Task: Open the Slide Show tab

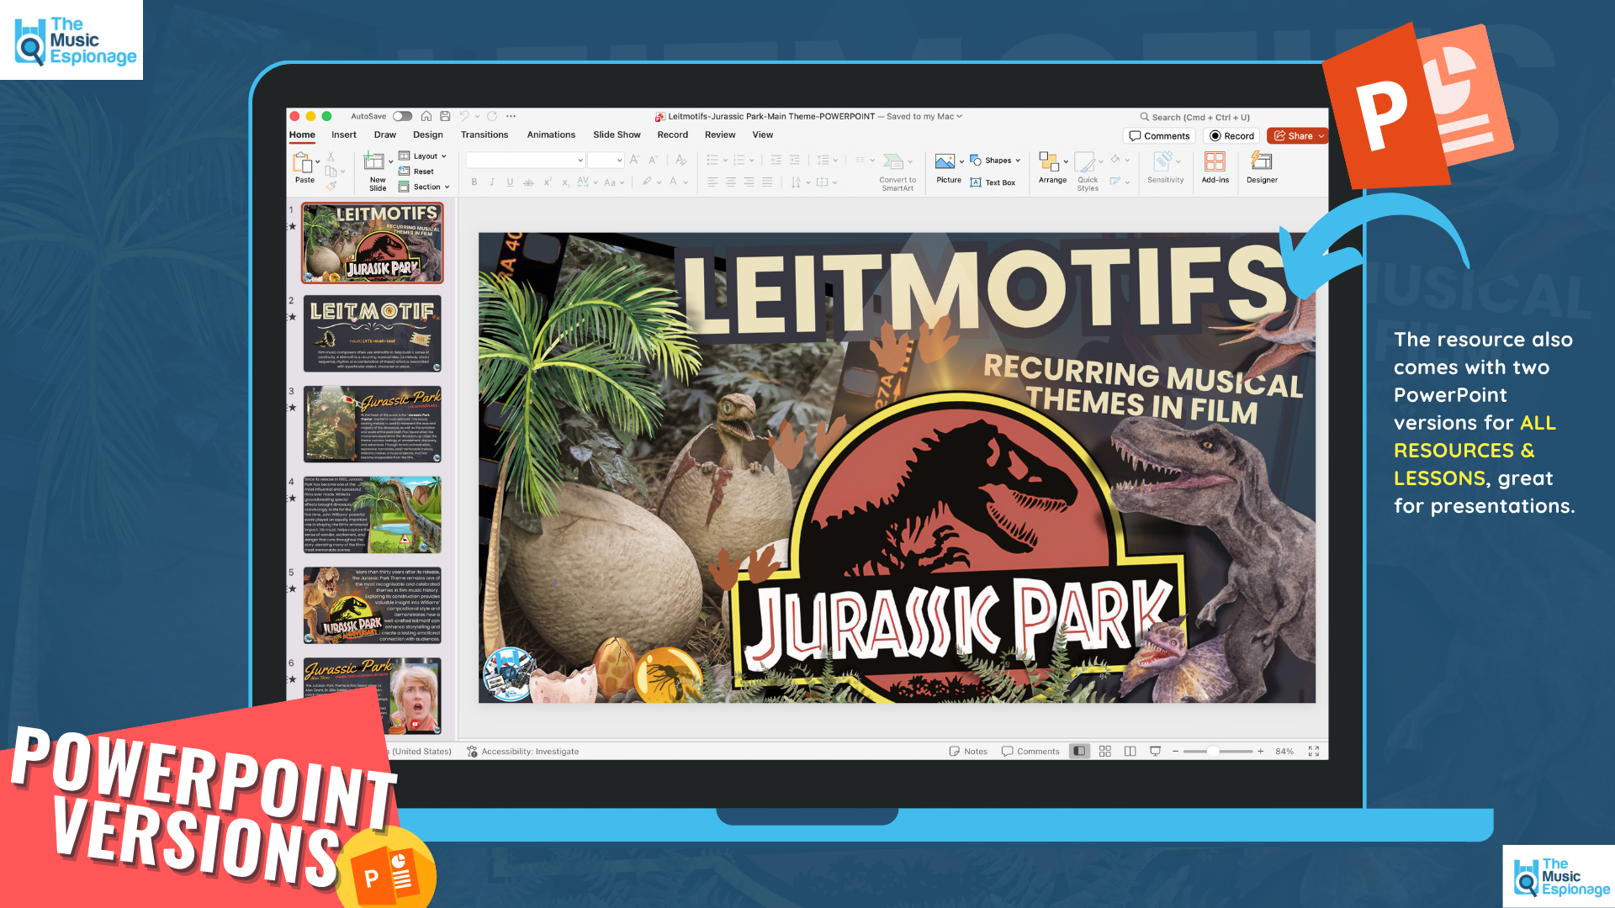Action: pos(617,135)
